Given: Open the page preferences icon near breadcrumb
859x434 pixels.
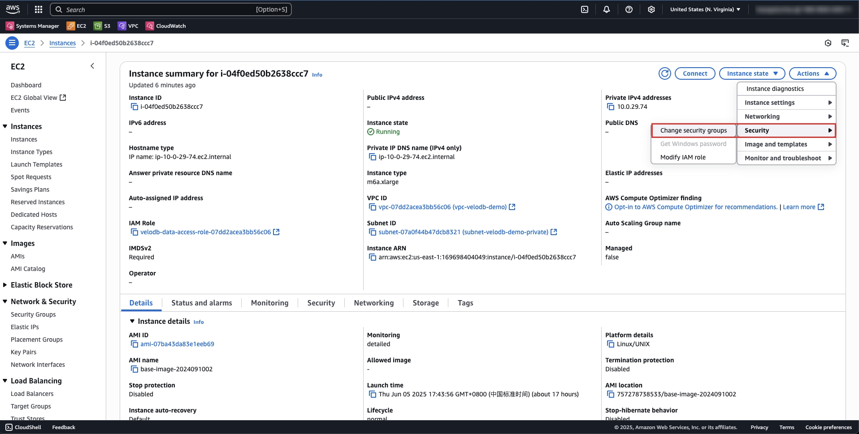Looking at the screenshot, I should pos(828,43).
